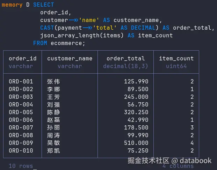Select the item_count column header

(x=176, y=59)
